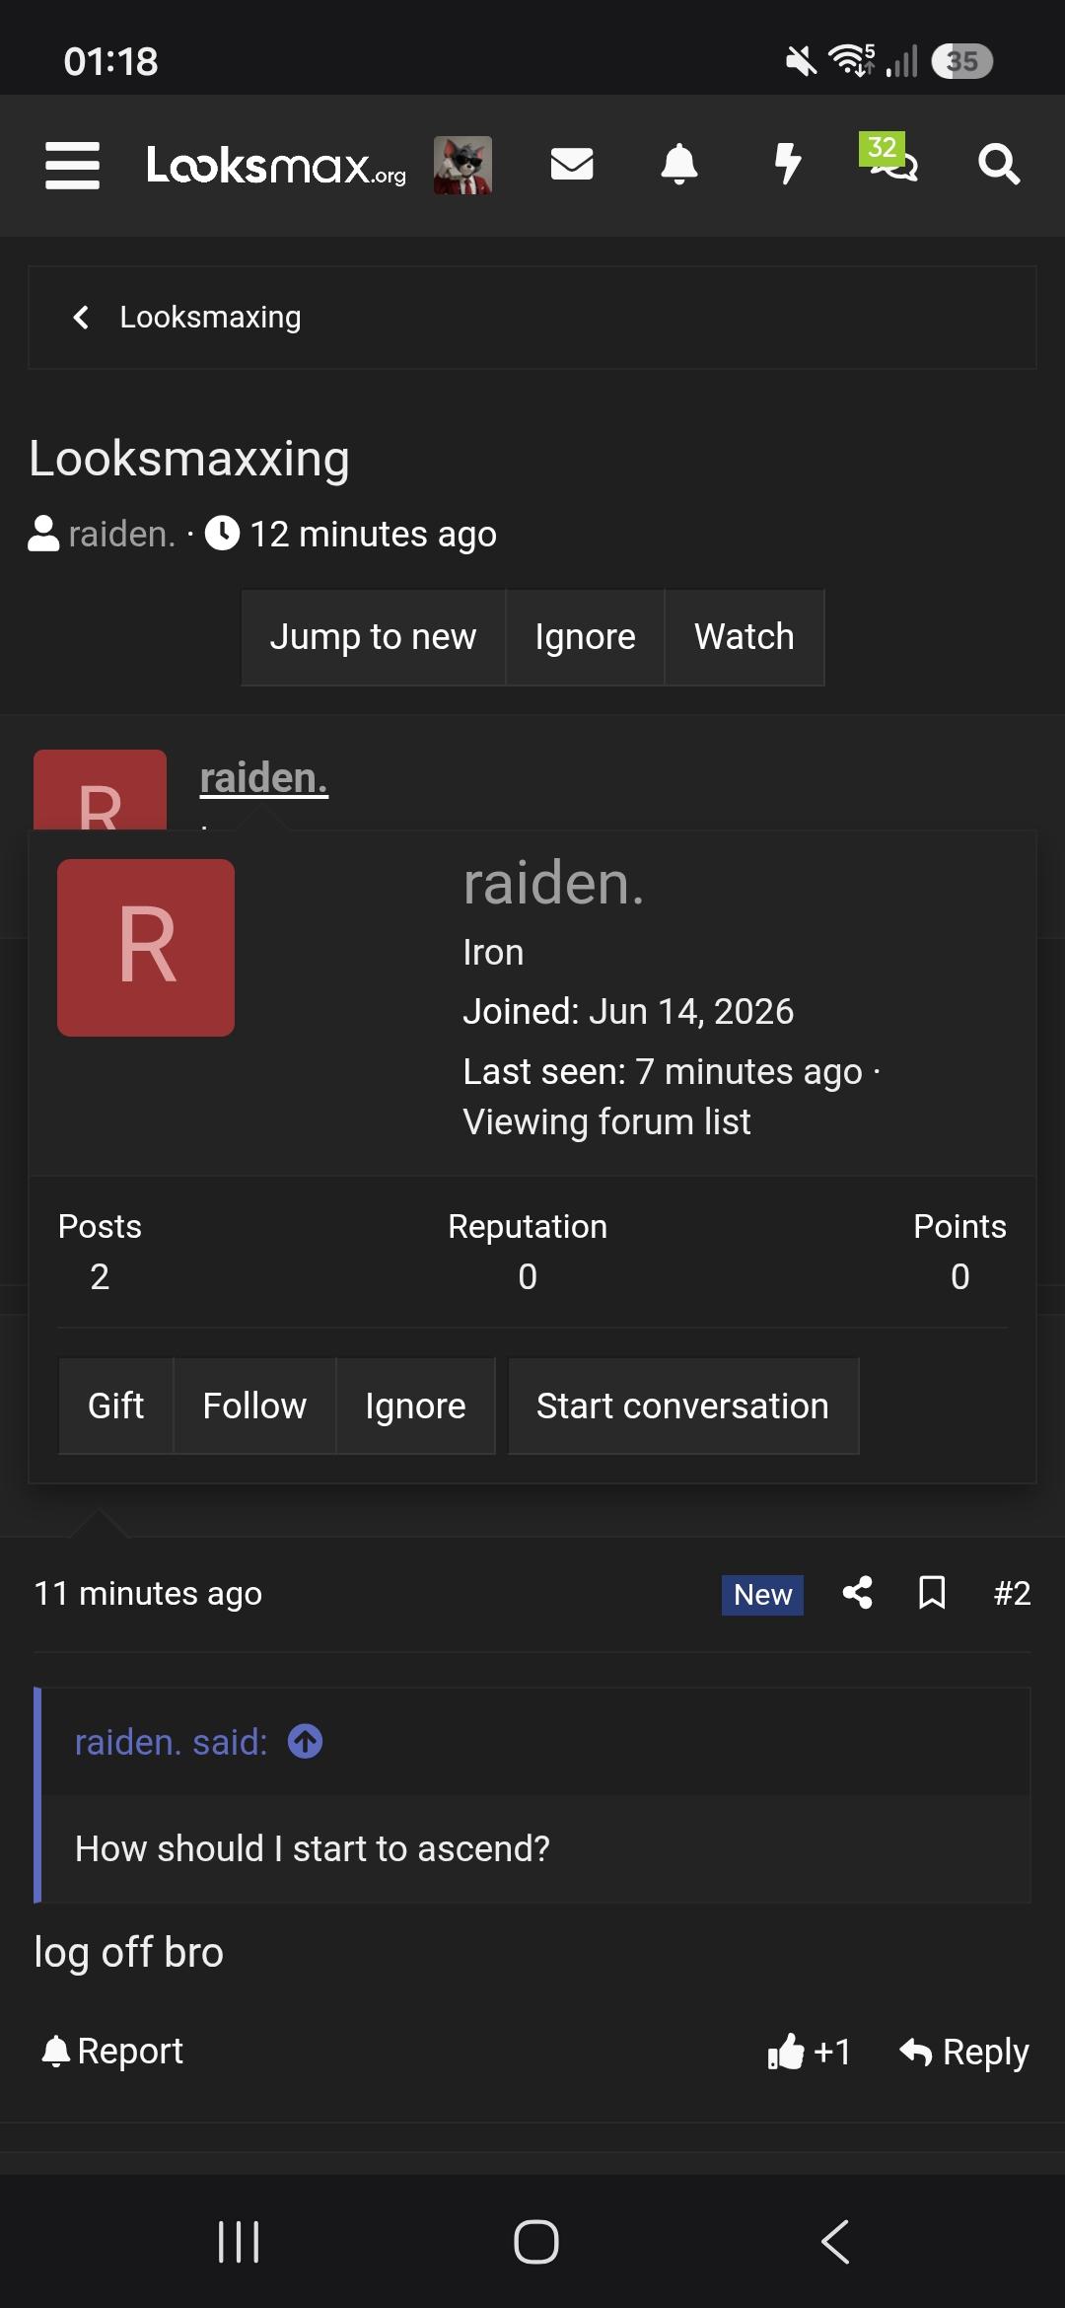The width and height of the screenshot is (1065, 2308).
Task: Open the inbox envelope icon
Action: 572,164
